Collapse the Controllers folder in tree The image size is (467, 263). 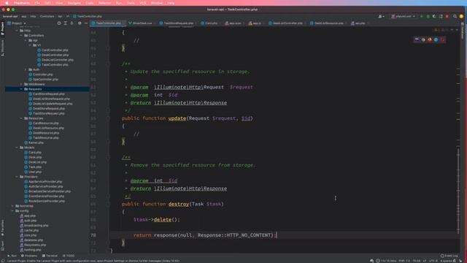21,35
